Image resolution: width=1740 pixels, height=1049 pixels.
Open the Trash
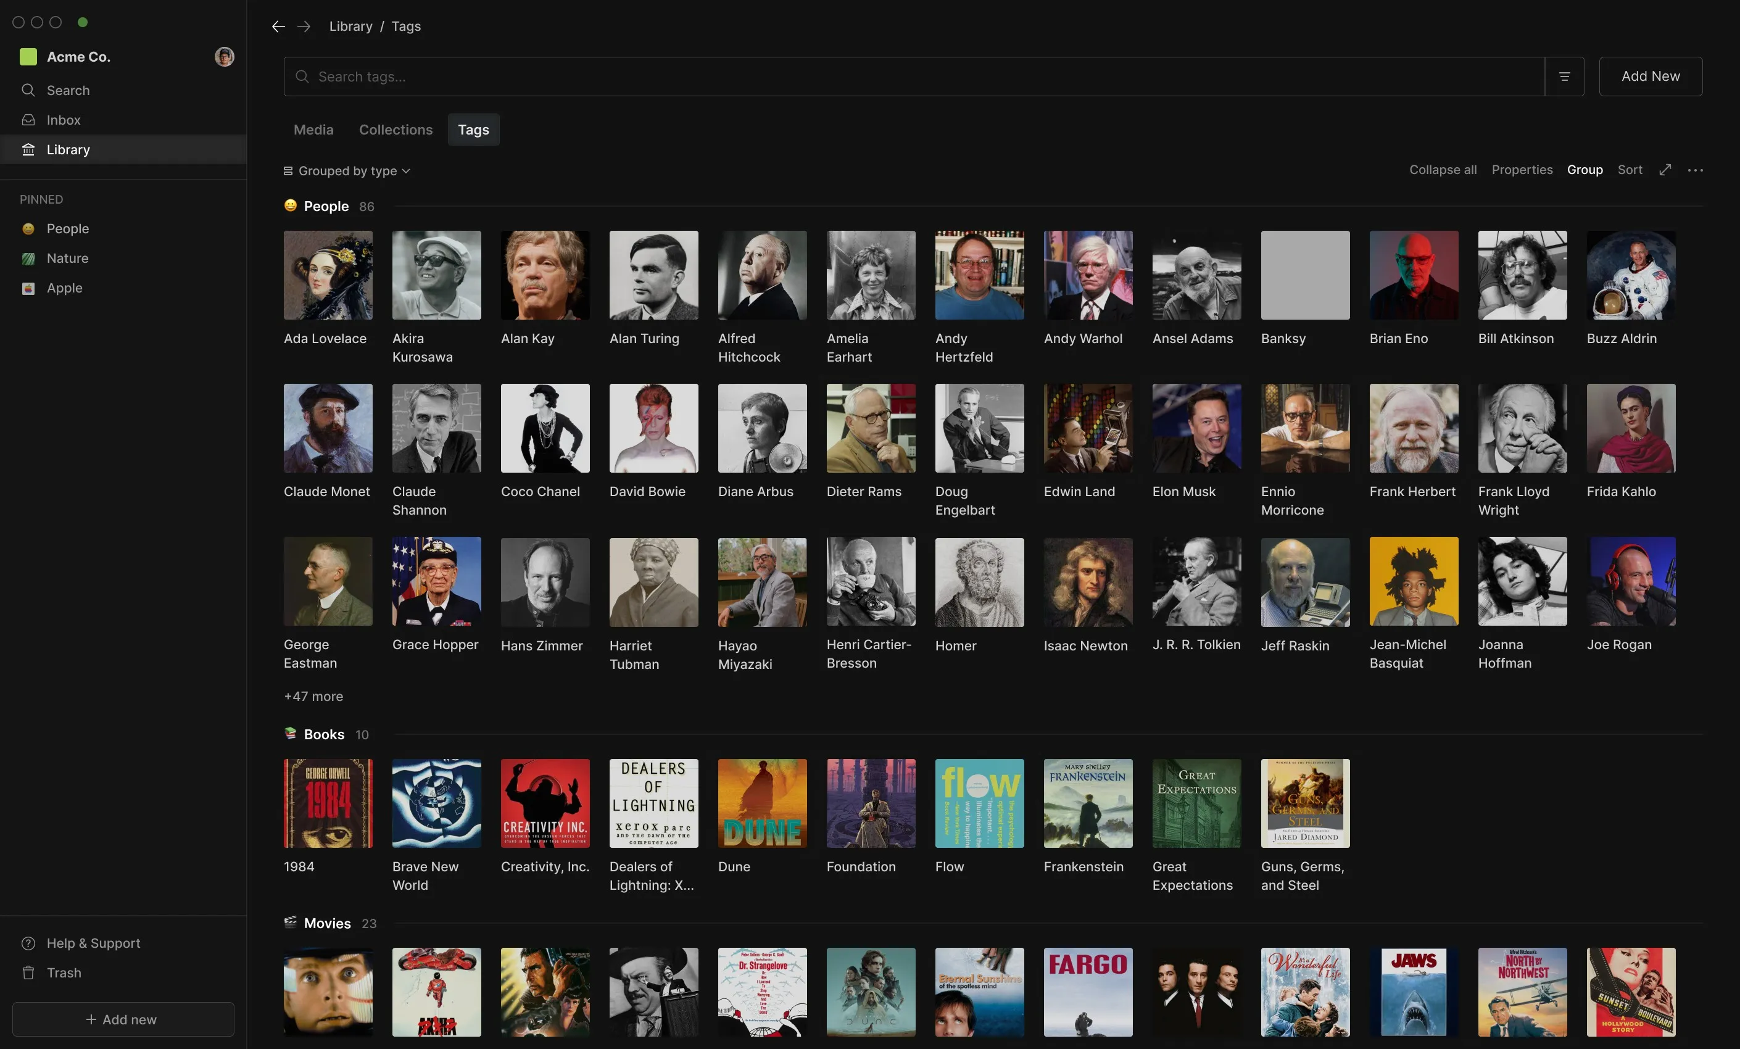pyautogui.click(x=123, y=972)
